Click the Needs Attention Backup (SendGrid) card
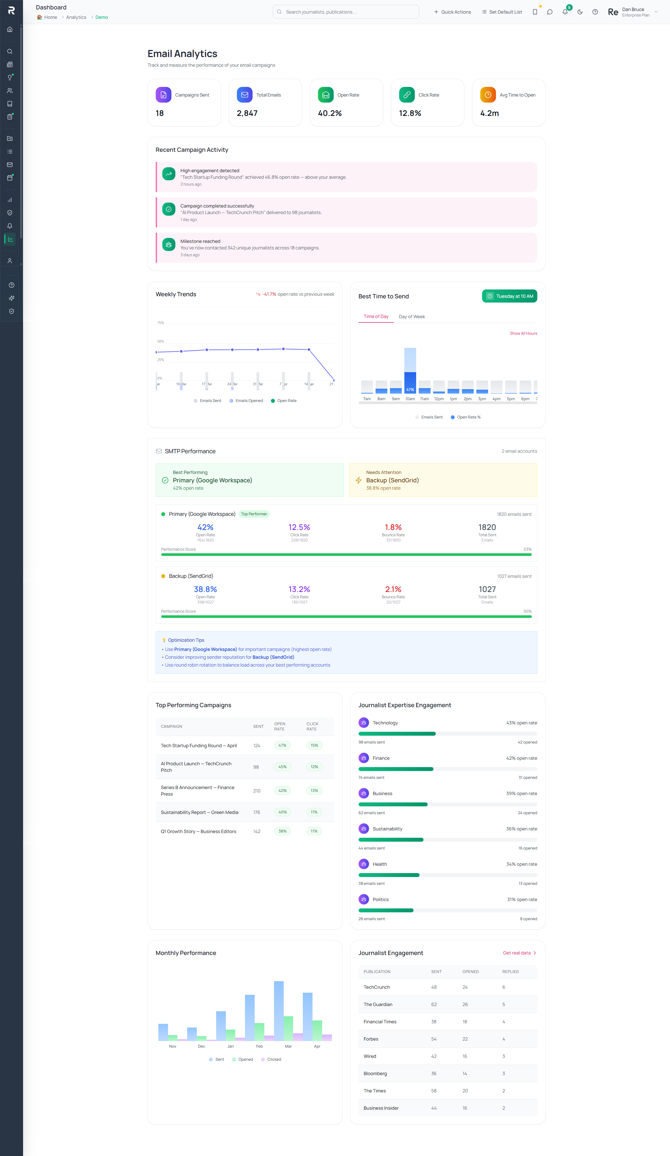Viewport: 670px width, 1156px height. tap(443, 480)
